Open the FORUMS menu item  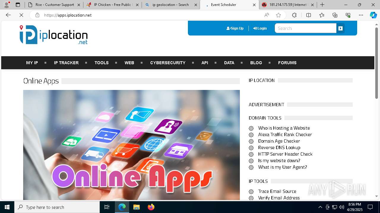(287, 63)
